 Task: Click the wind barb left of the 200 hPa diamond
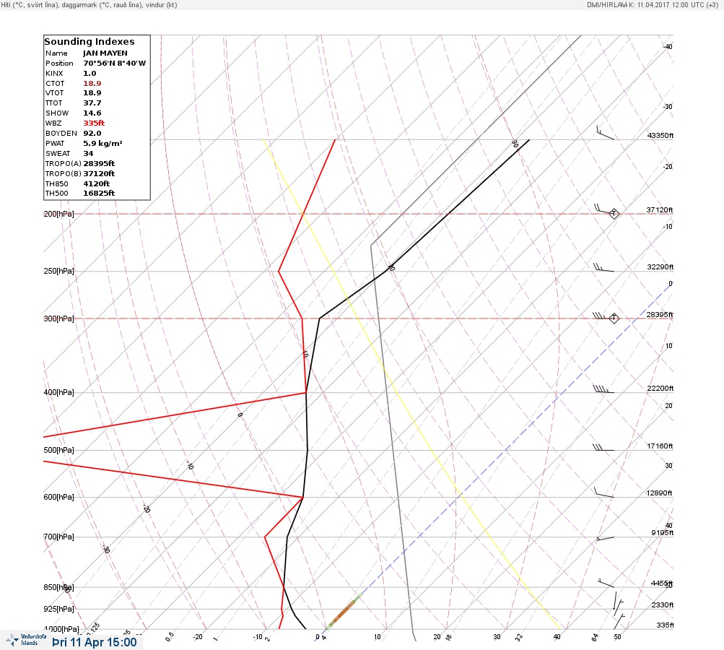click(x=601, y=209)
